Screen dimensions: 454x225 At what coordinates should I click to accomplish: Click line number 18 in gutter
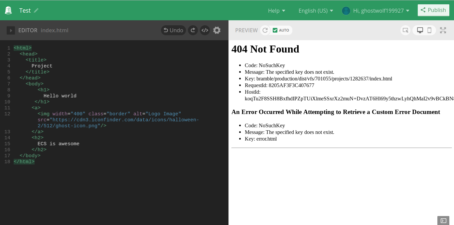(x=7, y=162)
